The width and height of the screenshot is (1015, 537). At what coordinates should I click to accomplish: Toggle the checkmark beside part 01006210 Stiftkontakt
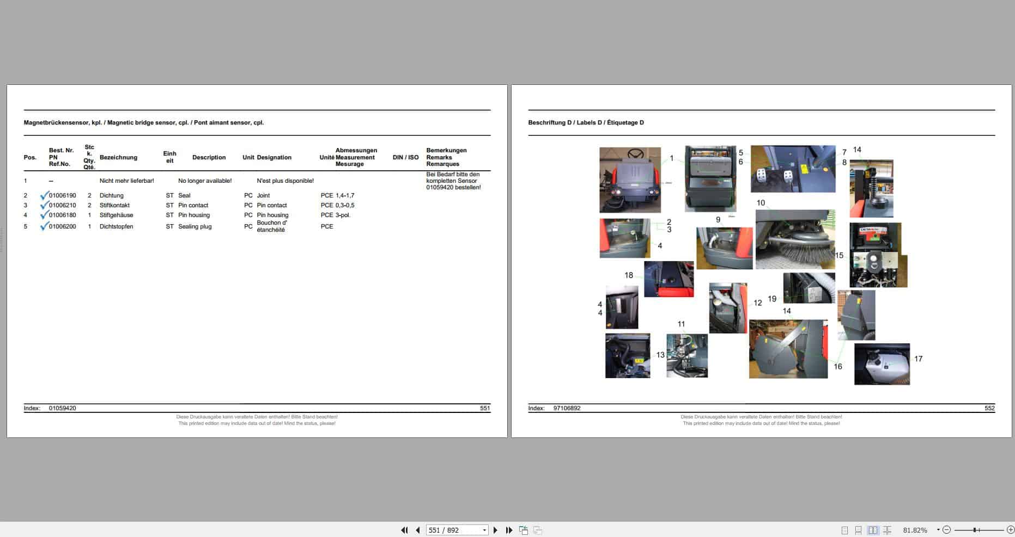click(x=44, y=205)
